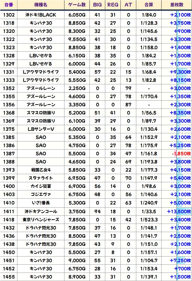Image resolution: width=192 pixels, height=281 pixels.
Task: Click the REG column header
Action: pyautogui.click(x=113, y=5)
